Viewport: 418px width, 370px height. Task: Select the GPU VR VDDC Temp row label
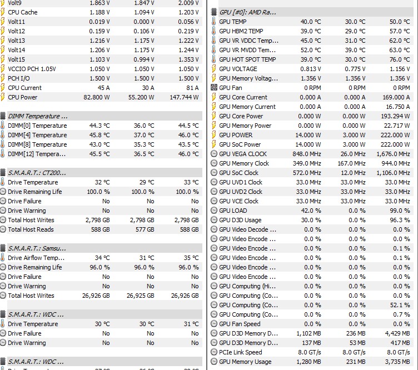(x=248, y=41)
